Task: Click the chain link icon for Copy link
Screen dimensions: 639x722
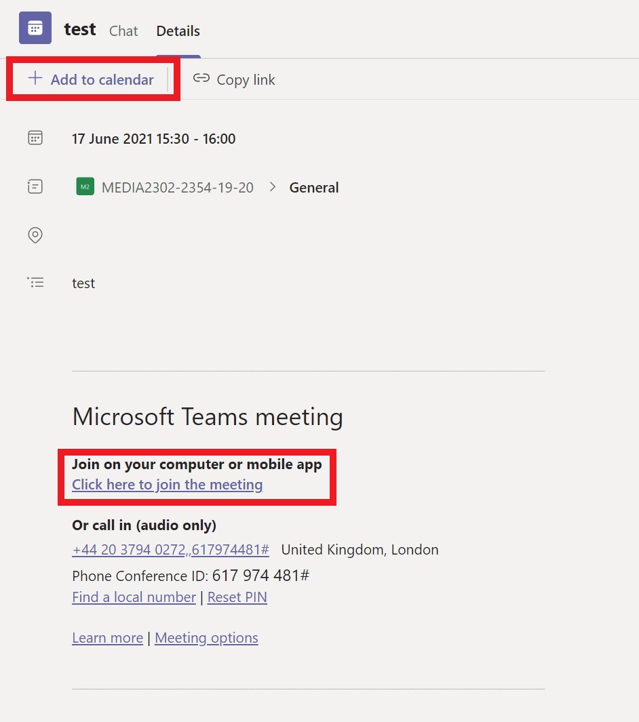Action: [201, 78]
